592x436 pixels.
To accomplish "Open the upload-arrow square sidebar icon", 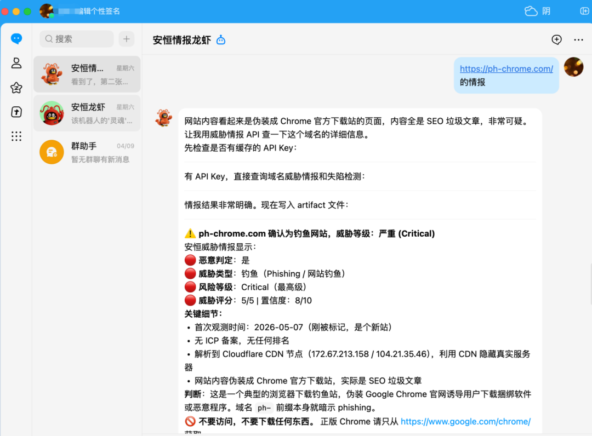I will [x=16, y=112].
